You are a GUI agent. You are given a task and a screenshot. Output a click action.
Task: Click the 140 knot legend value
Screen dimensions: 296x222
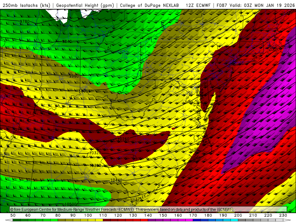pos(148,215)
